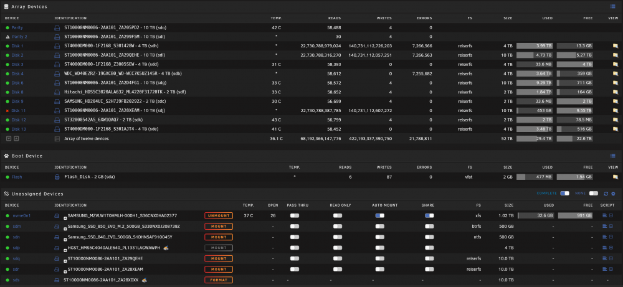Toggle the NONE switch
This screenshot has width=623, height=287.
click(594, 194)
